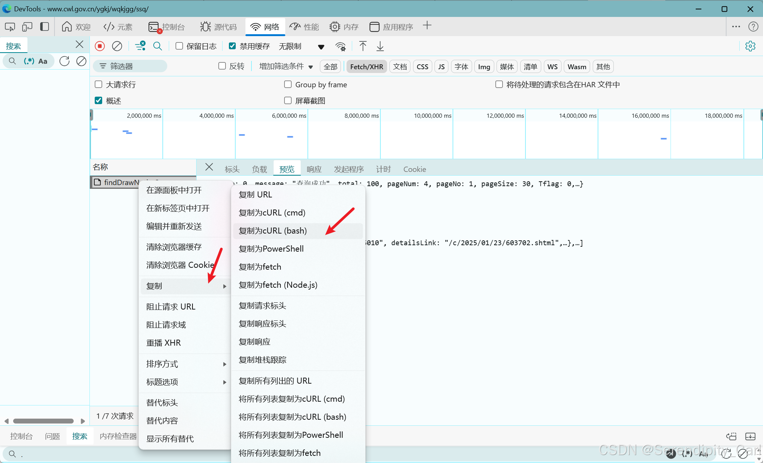This screenshot has height=463, width=763.
Task: Switch to the 响应 tab
Action: 314,169
